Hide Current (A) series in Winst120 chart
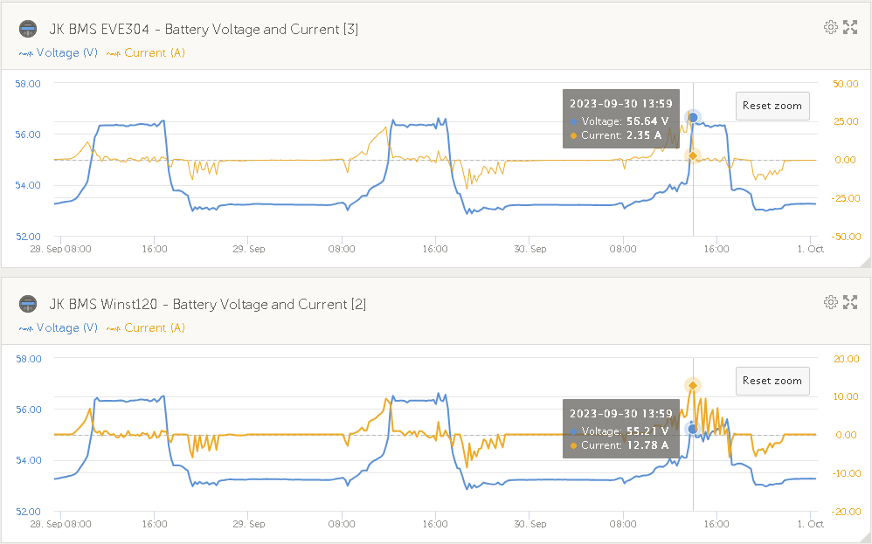This screenshot has width=872, height=544. pos(146,328)
